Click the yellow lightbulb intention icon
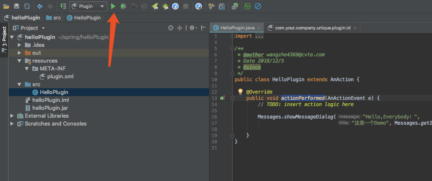 (240, 91)
